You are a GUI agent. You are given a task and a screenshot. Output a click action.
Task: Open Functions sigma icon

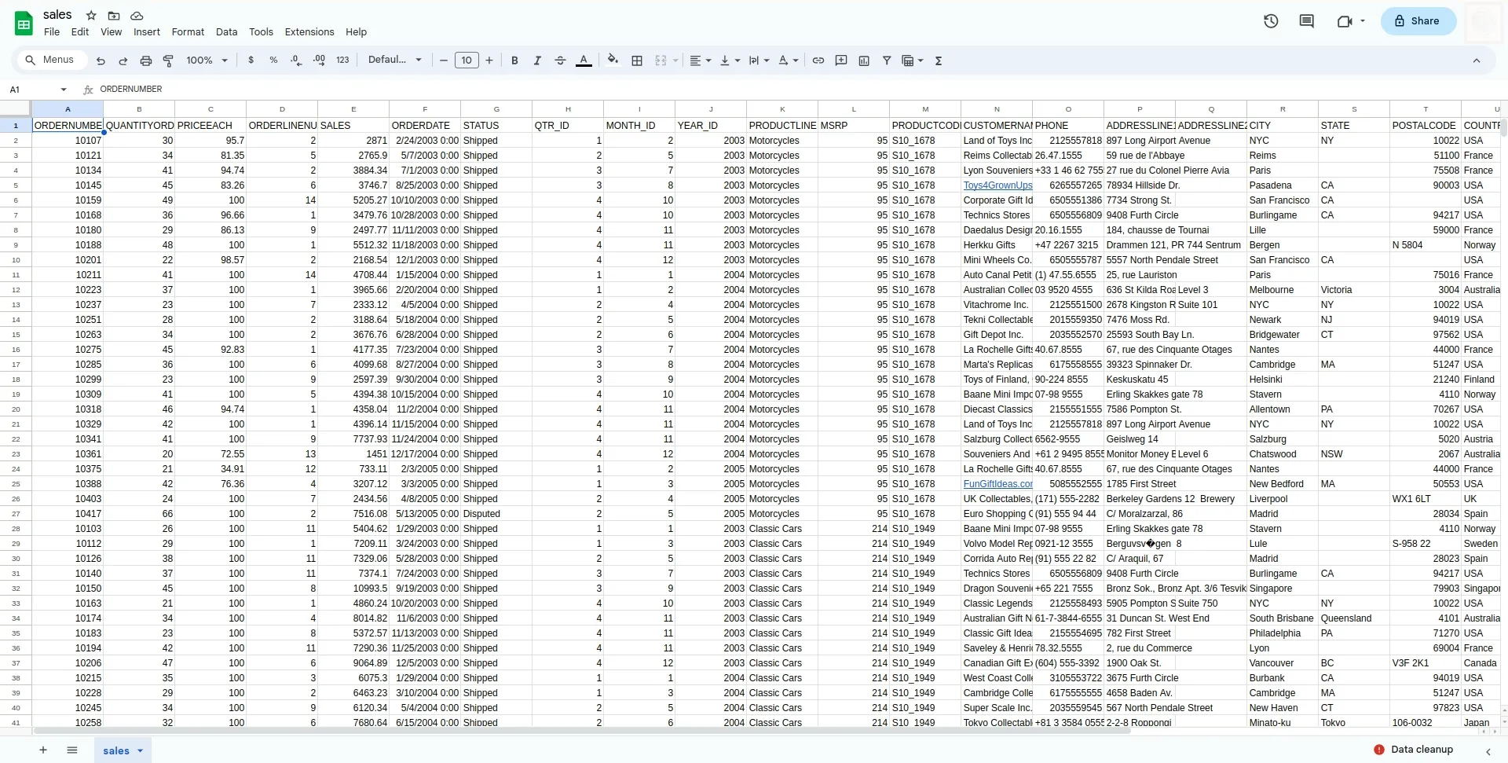pos(939,61)
